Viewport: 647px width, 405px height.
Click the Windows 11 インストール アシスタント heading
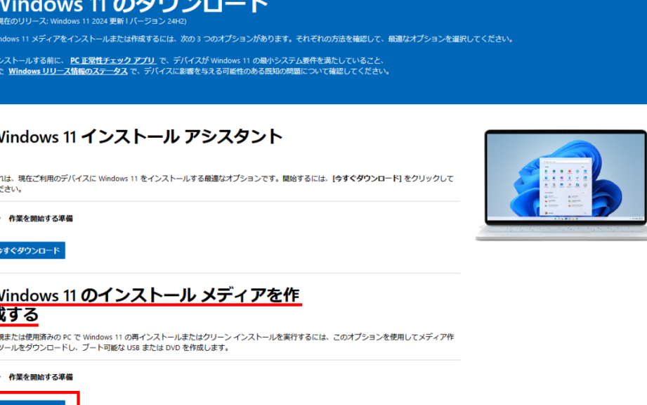pos(140,136)
